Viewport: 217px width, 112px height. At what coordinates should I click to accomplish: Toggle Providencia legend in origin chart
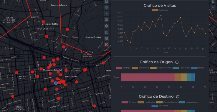[x=140, y=68]
